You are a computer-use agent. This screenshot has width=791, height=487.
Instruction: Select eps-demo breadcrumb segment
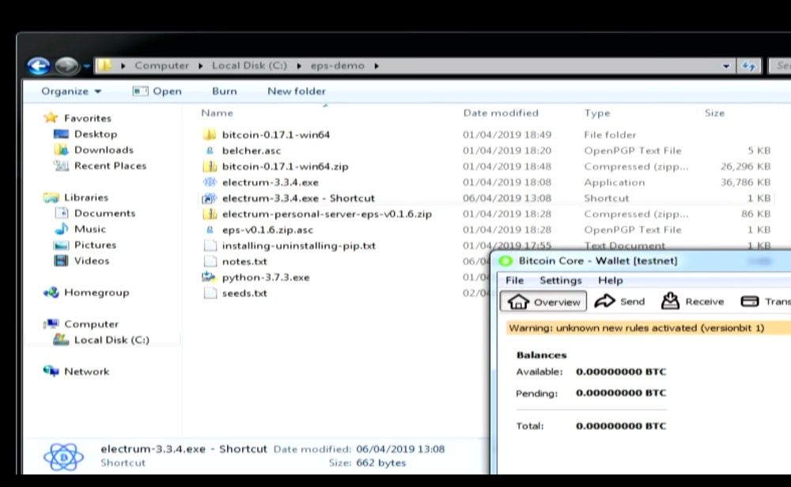coord(338,66)
